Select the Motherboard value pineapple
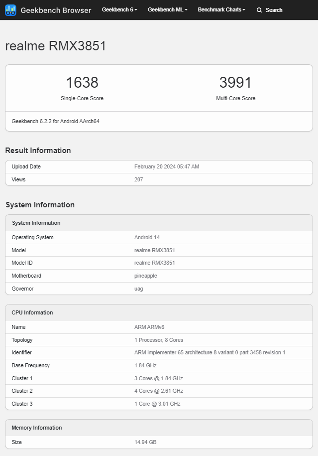 (145, 276)
